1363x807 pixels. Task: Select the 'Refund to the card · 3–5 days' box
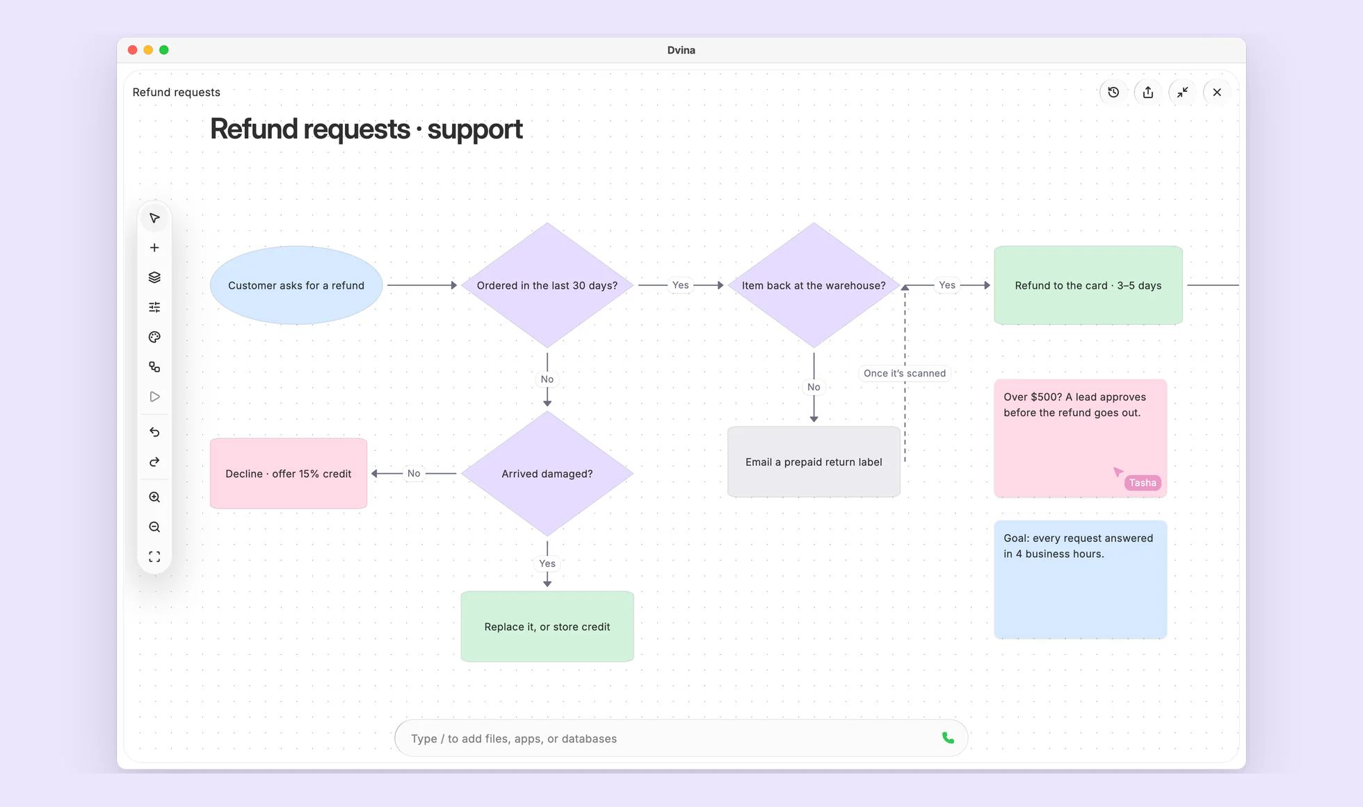coord(1088,285)
